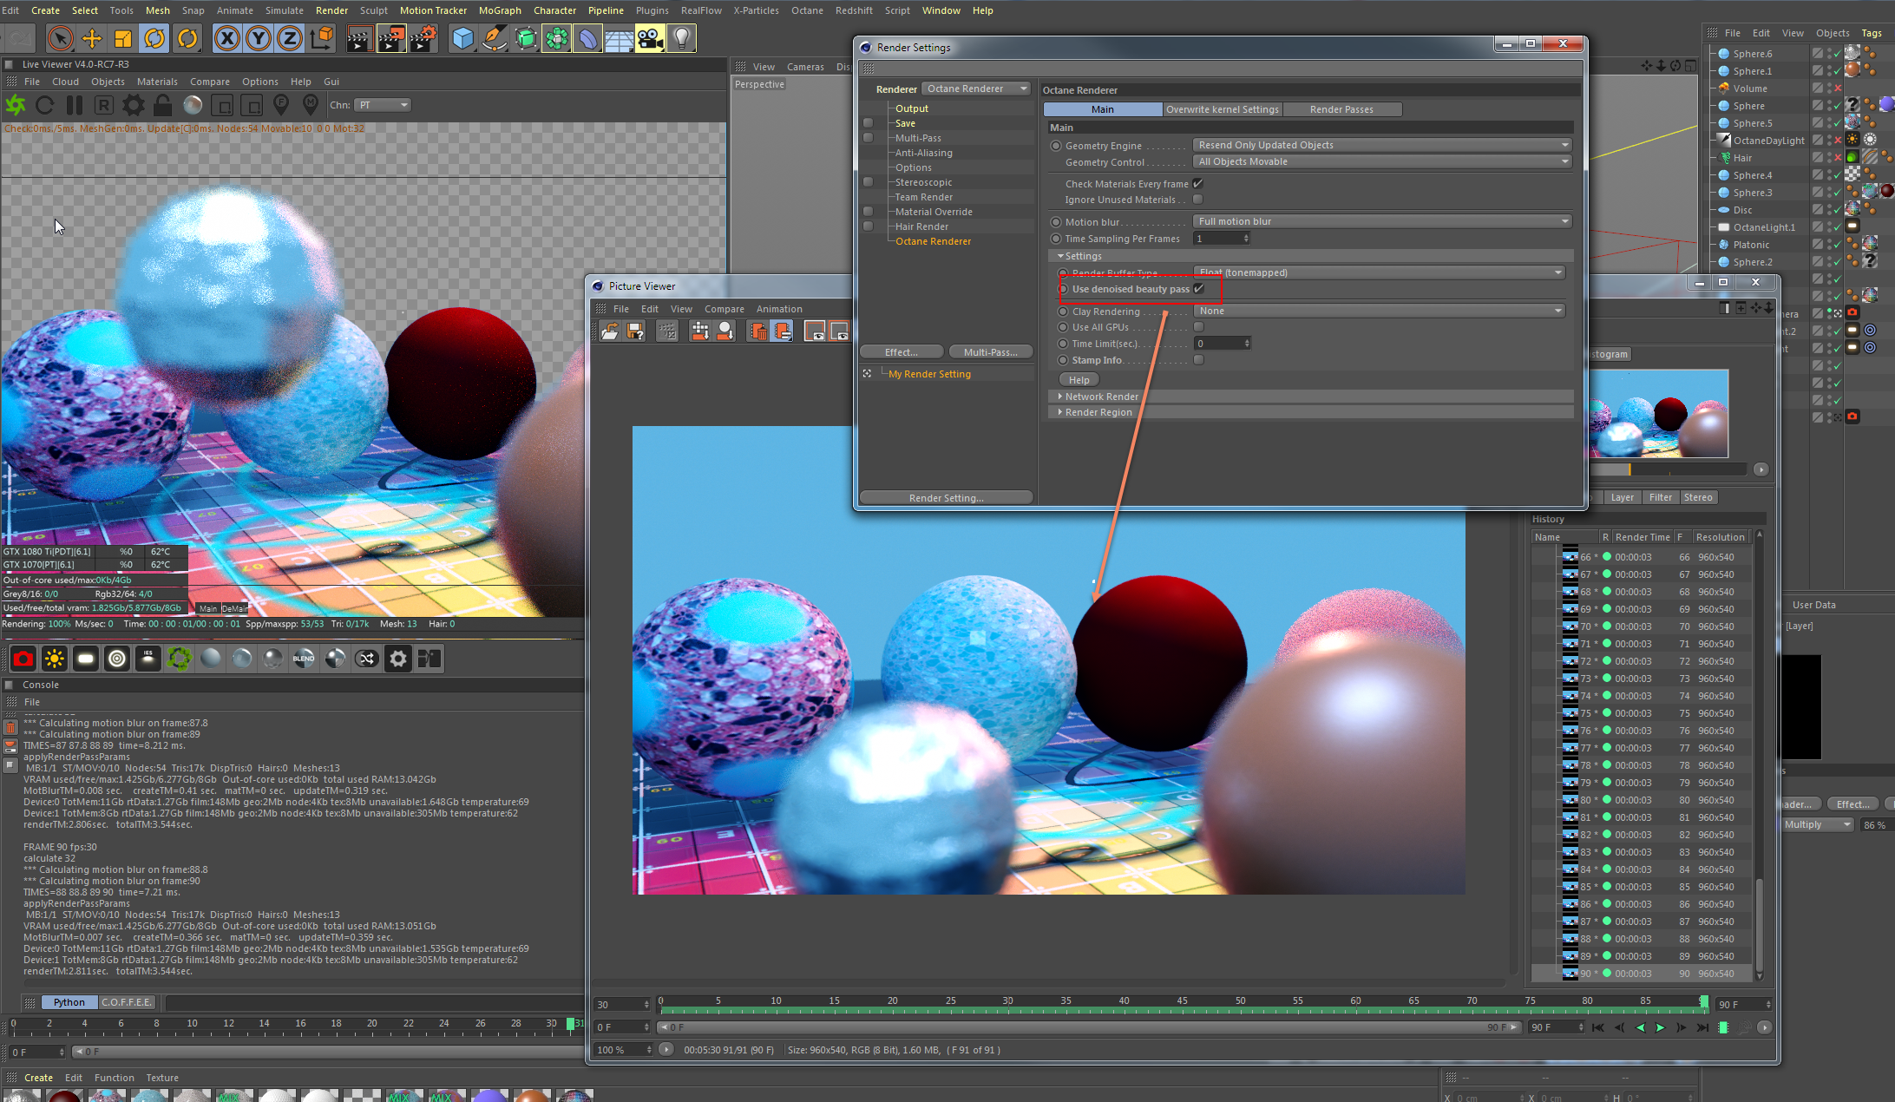Image resolution: width=1895 pixels, height=1102 pixels.
Task: Open the MoGraph menu
Action: tap(500, 10)
